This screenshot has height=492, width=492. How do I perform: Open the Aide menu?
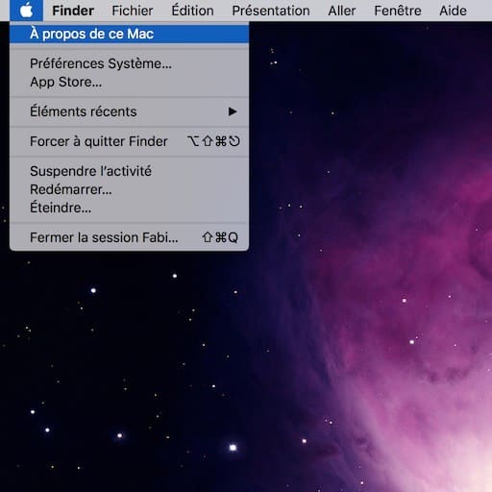453,11
